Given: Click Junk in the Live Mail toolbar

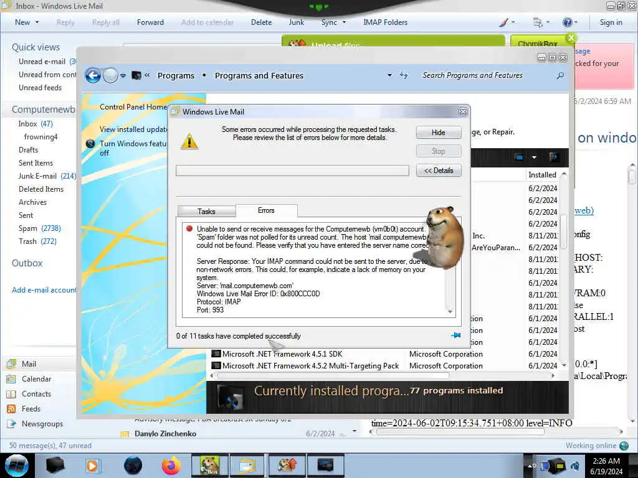Looking at the screenshot, I should pyautogui.click(x=296, y=22).
